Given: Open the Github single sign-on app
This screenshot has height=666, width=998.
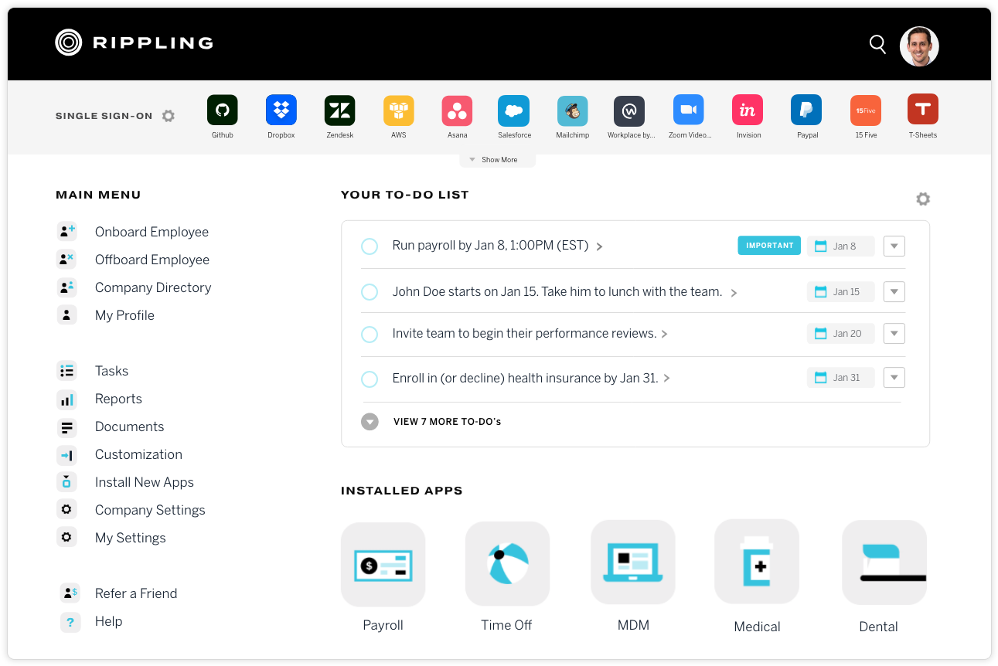Looking at the screenshot, I should pyautogui.click(x=223, y=110).
